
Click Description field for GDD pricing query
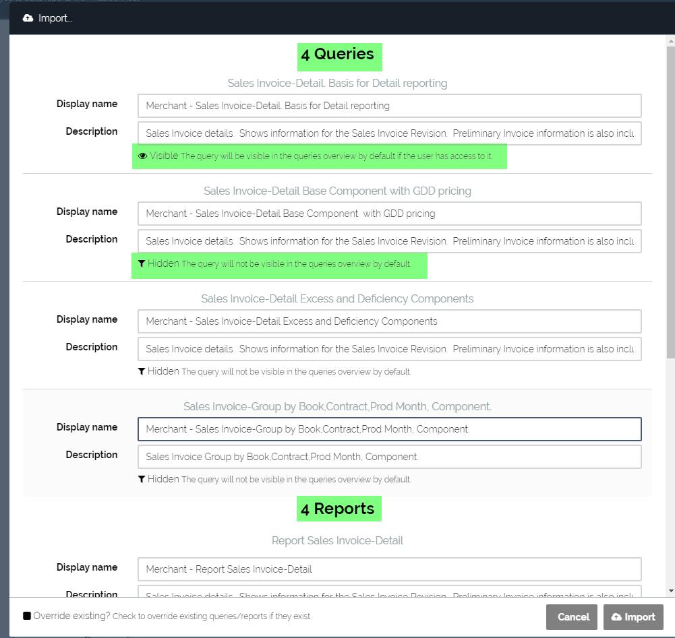tap(389, 241)
